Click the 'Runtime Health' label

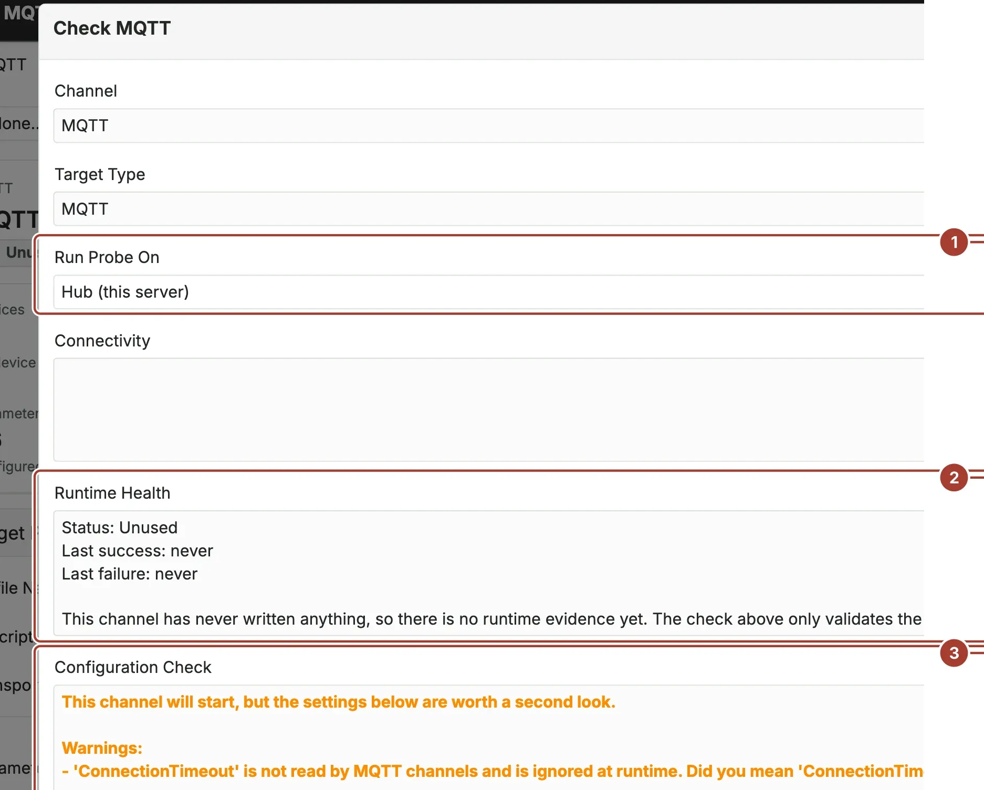[112, 493]
